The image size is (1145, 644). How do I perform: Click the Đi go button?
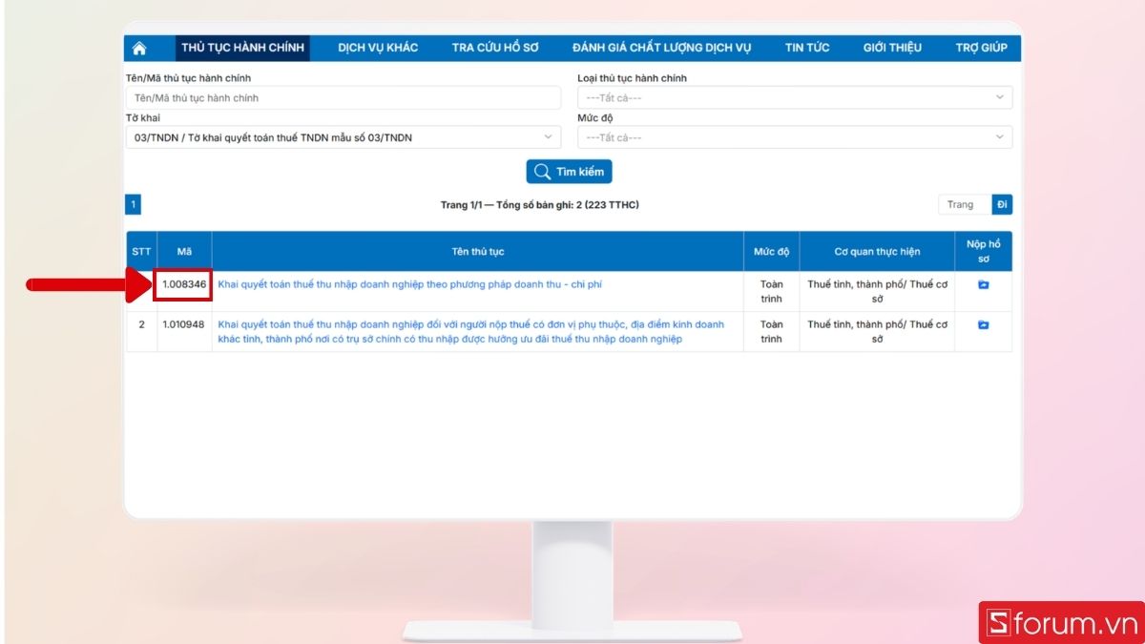point(1002,204)
